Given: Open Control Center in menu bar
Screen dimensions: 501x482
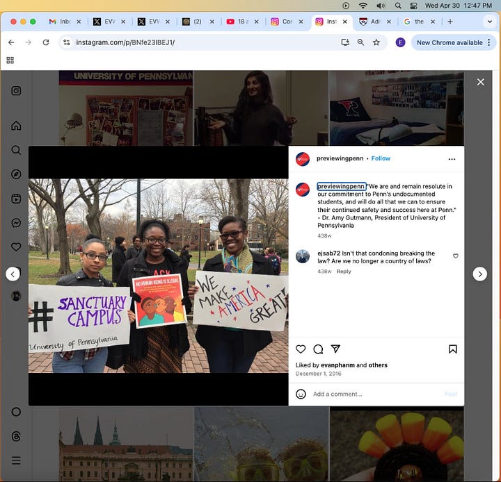Looking at the screenshot, I should click(x=413, y=6).
